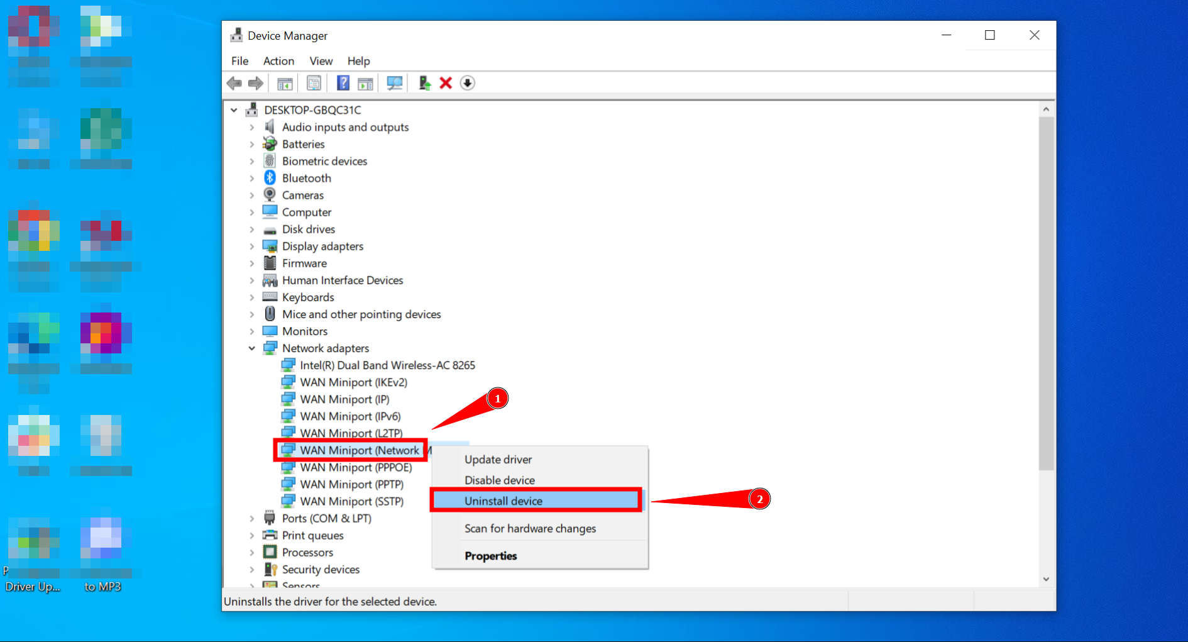
Task: Click the Properties toolbar icon
Action: pyautogui.click(x=314, y=82)
